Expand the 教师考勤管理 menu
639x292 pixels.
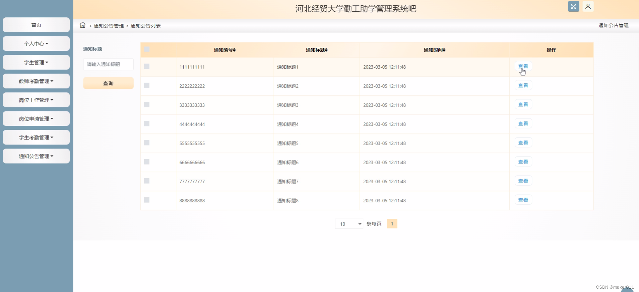(36, 81)
